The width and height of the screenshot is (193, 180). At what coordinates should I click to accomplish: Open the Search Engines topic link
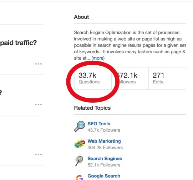tap(105, 158)
